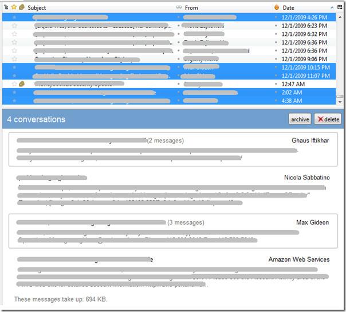Sort messages by the Subject column
The width and height of the screenshot is (346, 312).
(x=86, y=7)
